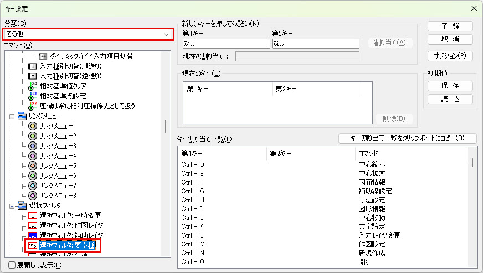Select 選択フィルタ:補助レイヤ item
Image resolution: width=483 pixels, height=273 pixels.
71,235
